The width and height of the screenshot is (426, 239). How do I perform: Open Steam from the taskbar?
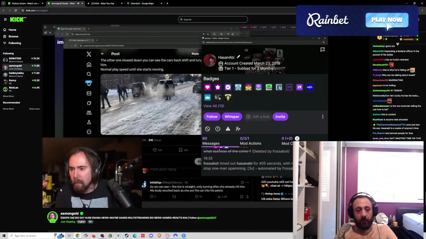[126, 236]
